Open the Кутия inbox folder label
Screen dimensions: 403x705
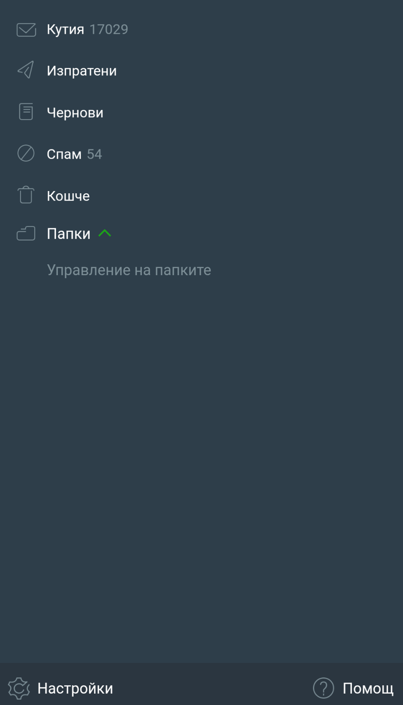click(65, 29)
